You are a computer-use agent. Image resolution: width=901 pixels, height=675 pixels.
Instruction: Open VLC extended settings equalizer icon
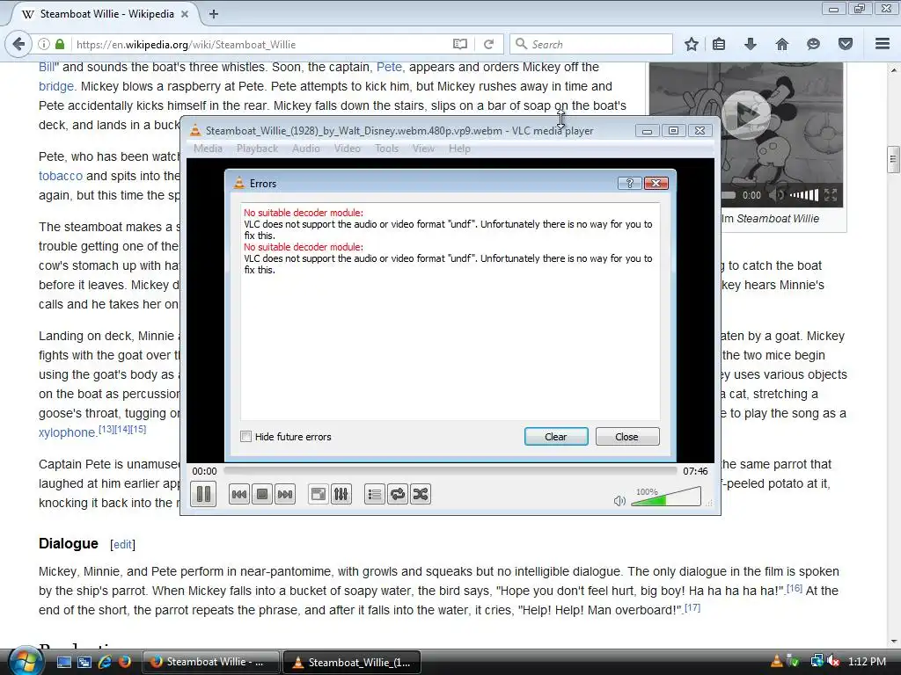click(341, 494)
